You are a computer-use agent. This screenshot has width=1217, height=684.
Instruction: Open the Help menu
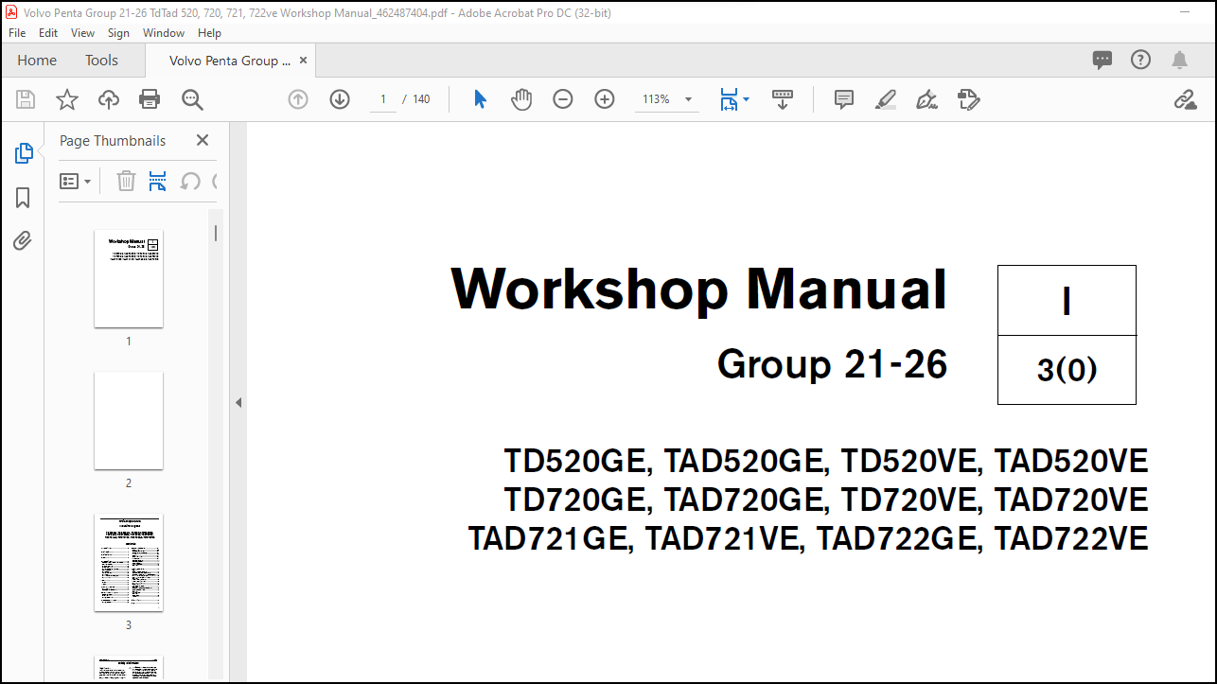click(x=209, y=32)
